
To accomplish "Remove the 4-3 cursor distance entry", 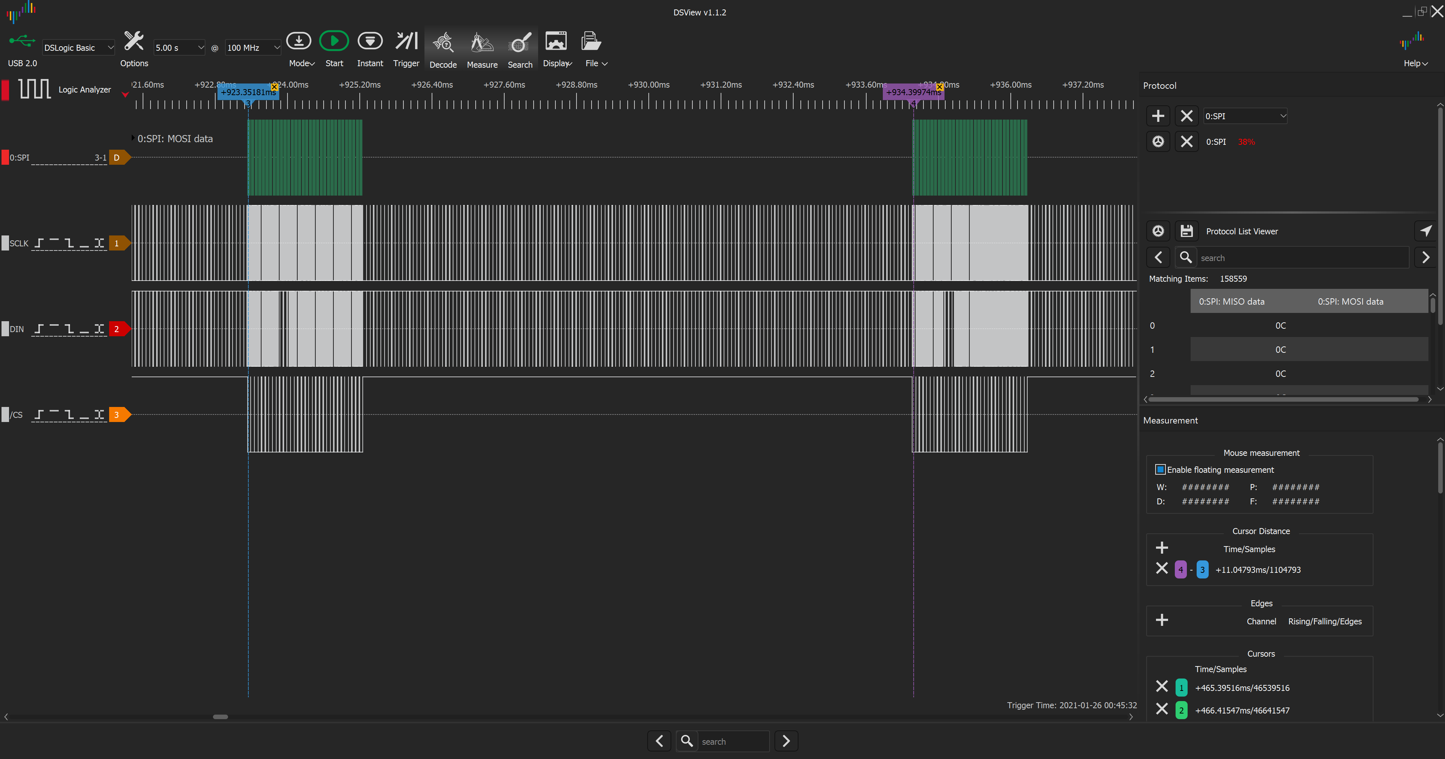I will [x=1162, y=568].
